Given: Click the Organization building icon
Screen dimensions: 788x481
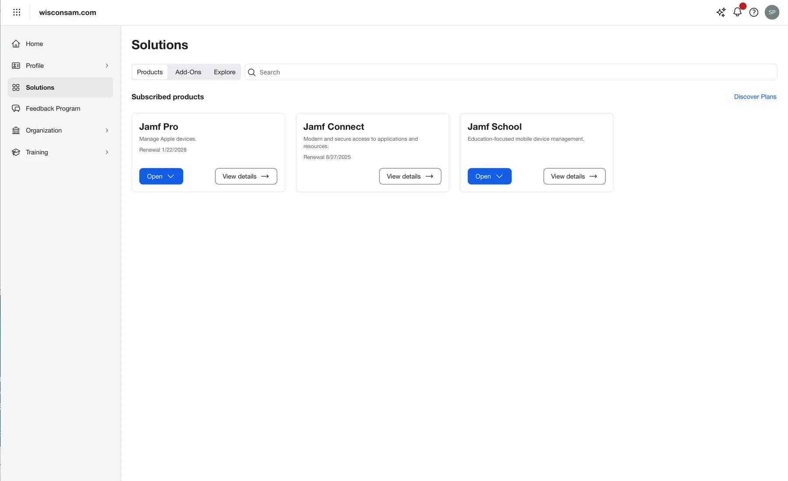Looking at the screenshot, I should coord(16,131).
